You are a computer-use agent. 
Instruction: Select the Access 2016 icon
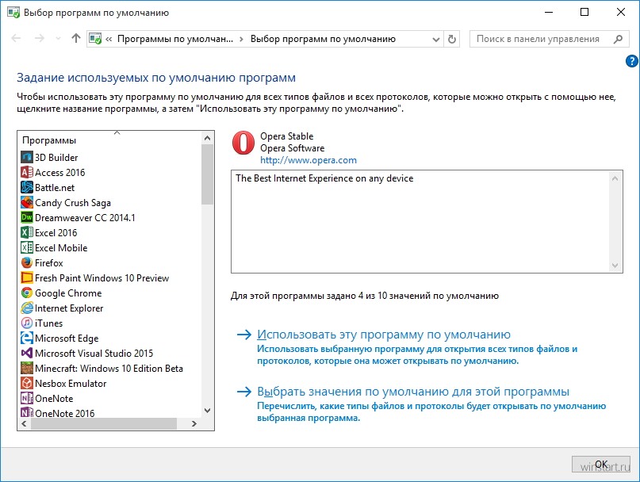coord(27,172)
